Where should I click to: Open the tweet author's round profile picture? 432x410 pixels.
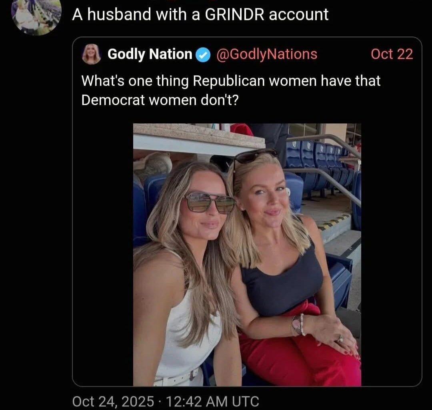tap(36, 16)
